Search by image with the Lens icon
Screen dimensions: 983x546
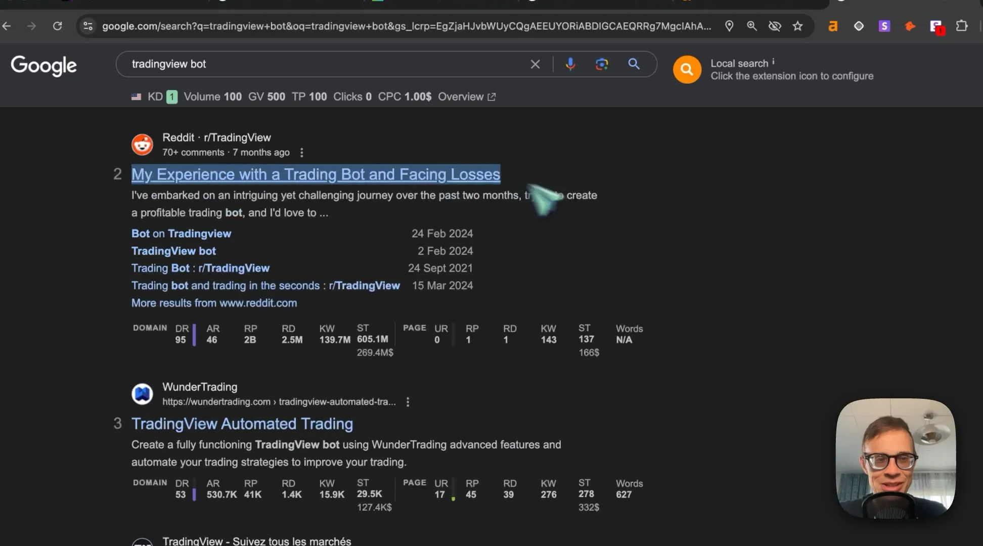click(x=602, y=64)
